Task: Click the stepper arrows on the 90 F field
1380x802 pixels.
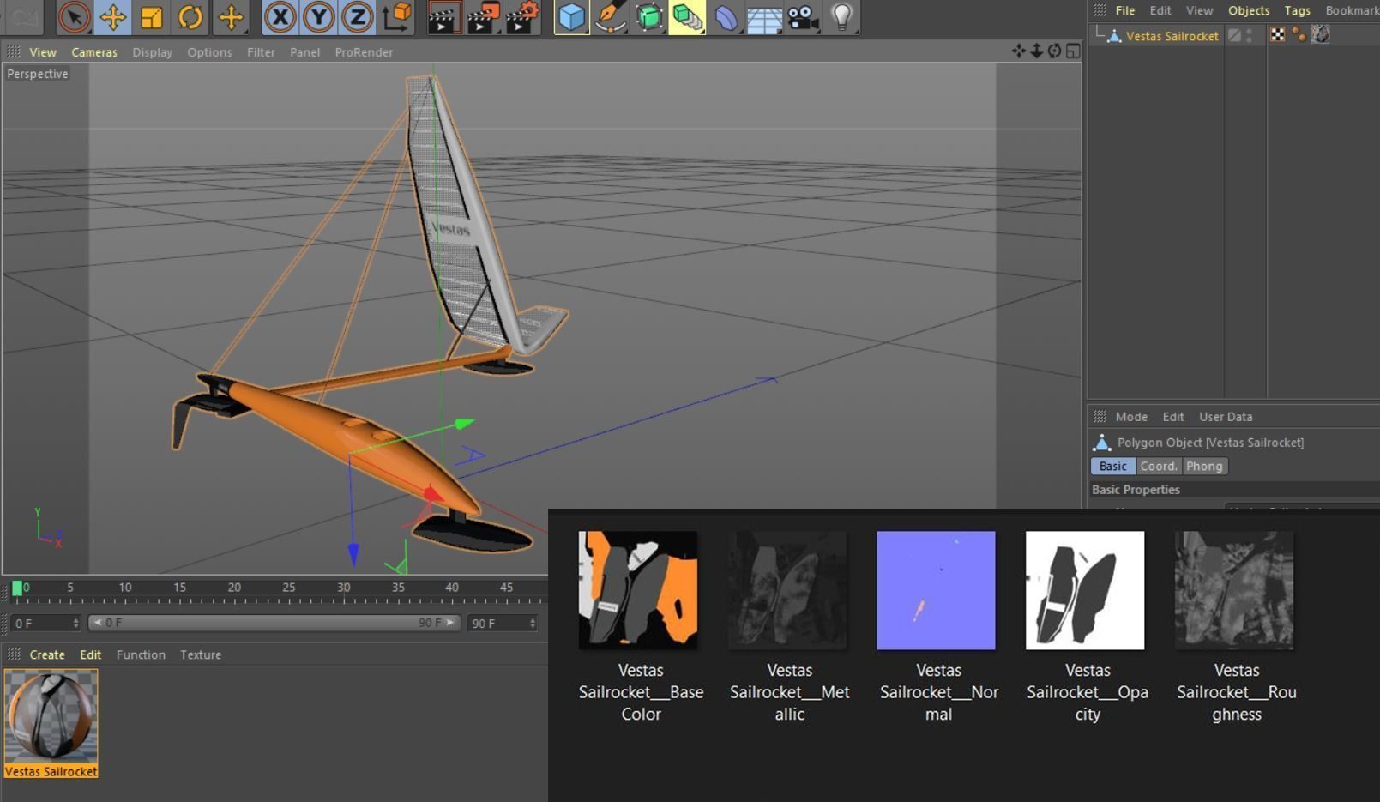Action: (533, 624)
